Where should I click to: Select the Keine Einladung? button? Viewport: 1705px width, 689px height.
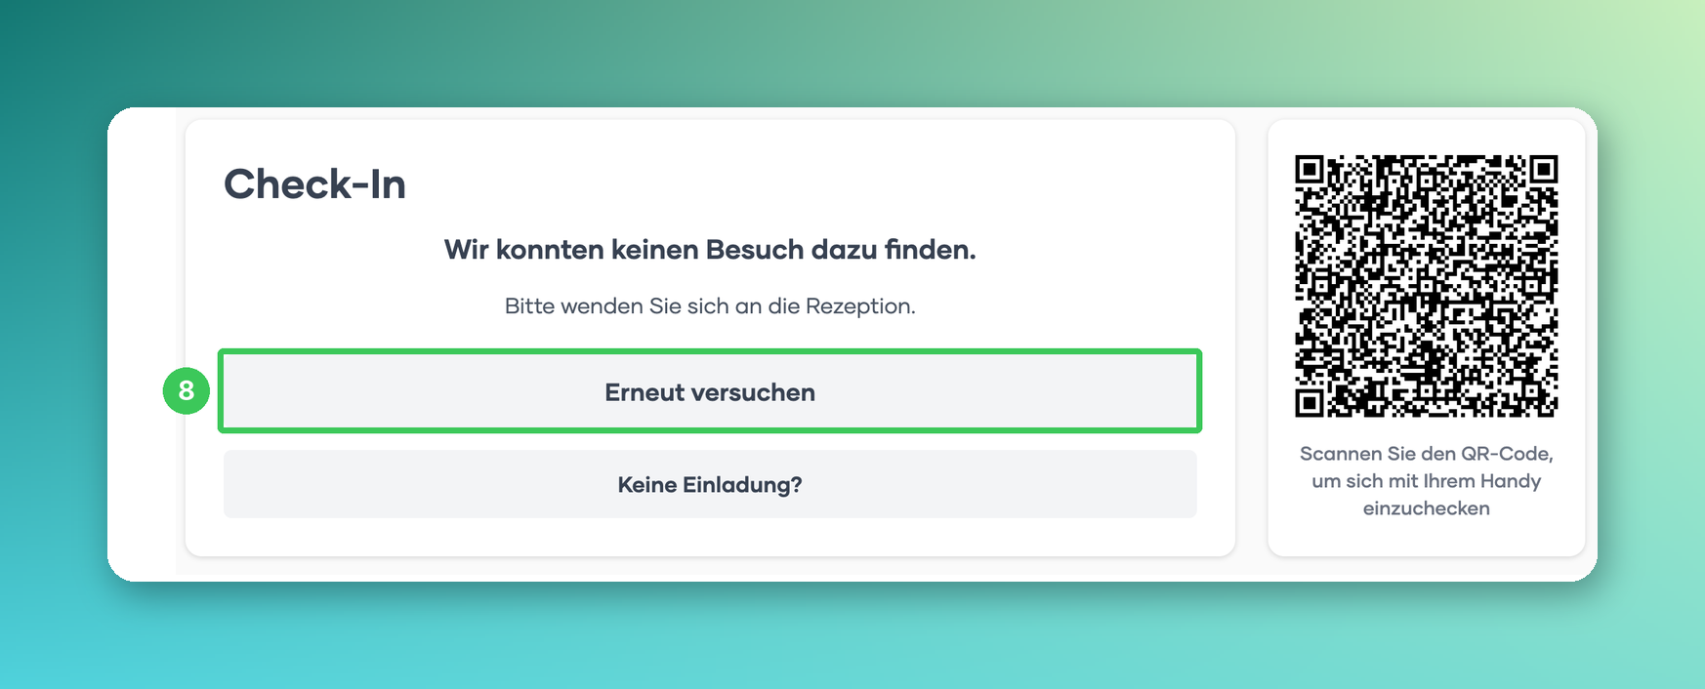tap(710, 484)
